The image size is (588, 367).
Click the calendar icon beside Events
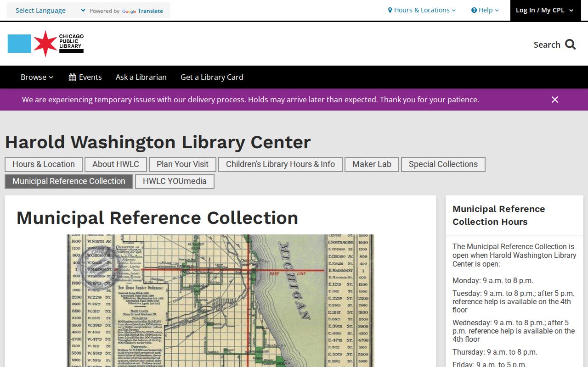[72, 77]
